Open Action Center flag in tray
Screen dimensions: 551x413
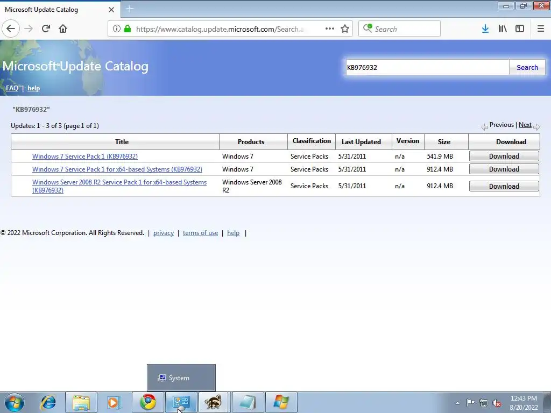tap(470, 403)
